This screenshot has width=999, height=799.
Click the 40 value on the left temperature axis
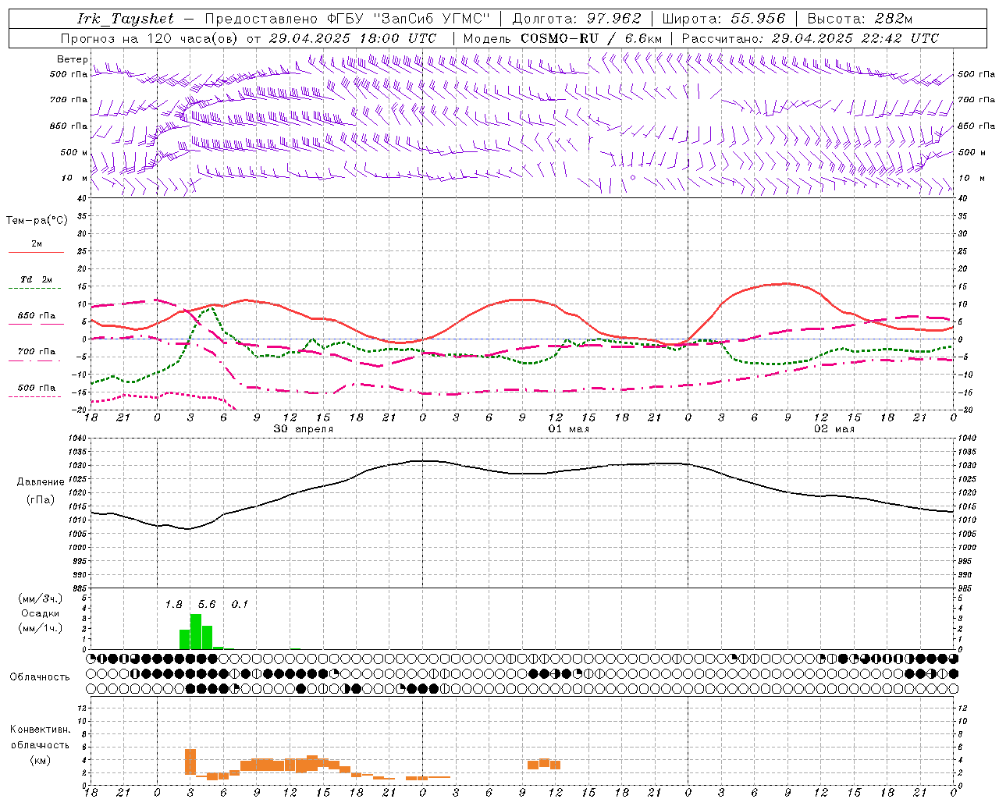click(x=84, y=198)
